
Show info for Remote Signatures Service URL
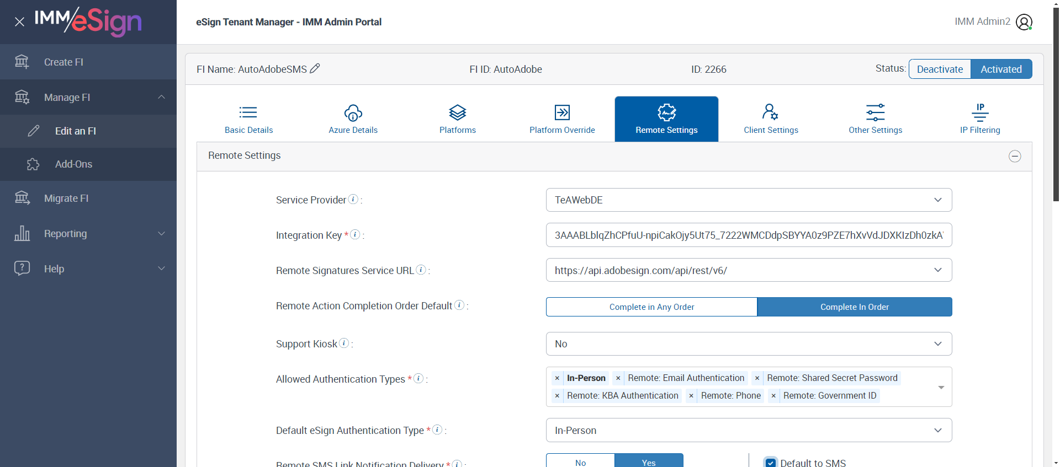421,270
